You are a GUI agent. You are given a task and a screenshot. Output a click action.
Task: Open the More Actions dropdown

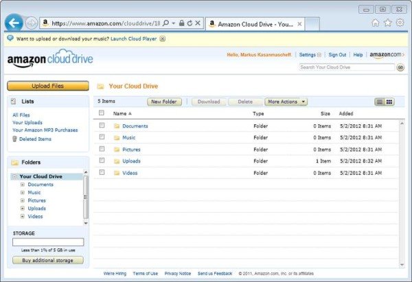click(284, 102)
